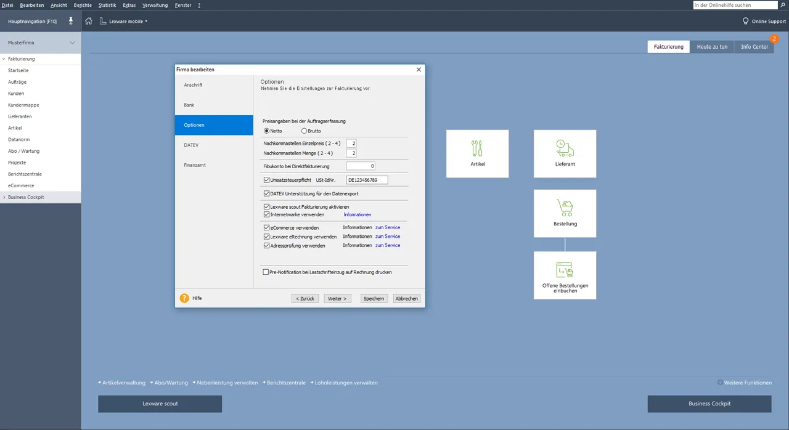Open the Lieferant tile
The width and height of the screenshot is (789, 430).
(565, 153)
